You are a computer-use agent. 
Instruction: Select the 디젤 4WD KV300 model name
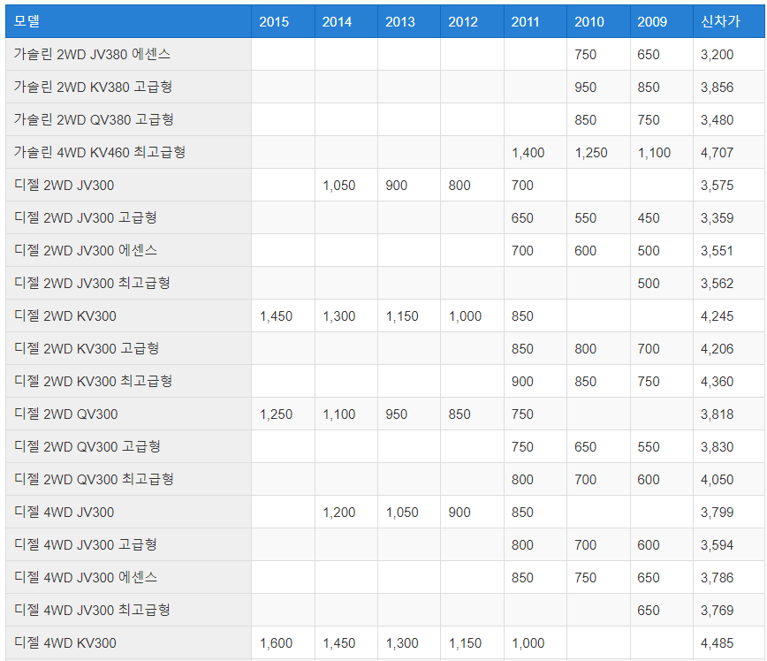tap(65, 643)
